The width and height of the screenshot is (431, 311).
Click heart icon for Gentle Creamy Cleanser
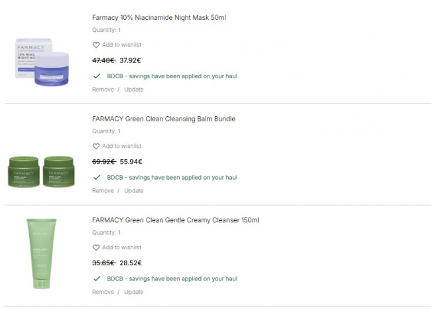96,248
